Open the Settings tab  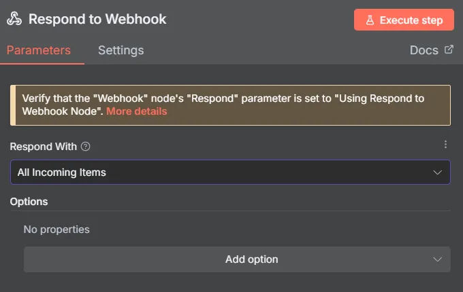[121, 50]
